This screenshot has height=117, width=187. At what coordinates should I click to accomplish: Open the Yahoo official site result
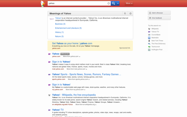click(56, 54)
